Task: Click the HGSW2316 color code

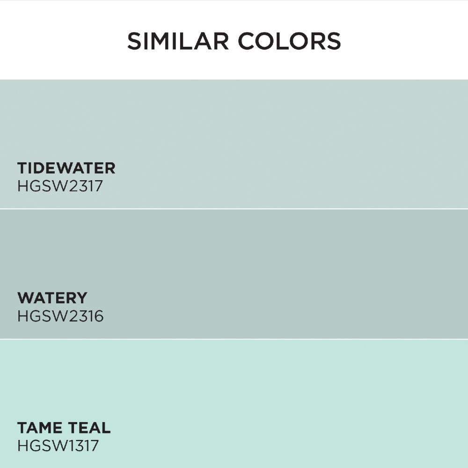Action: (x=60, y=316)
